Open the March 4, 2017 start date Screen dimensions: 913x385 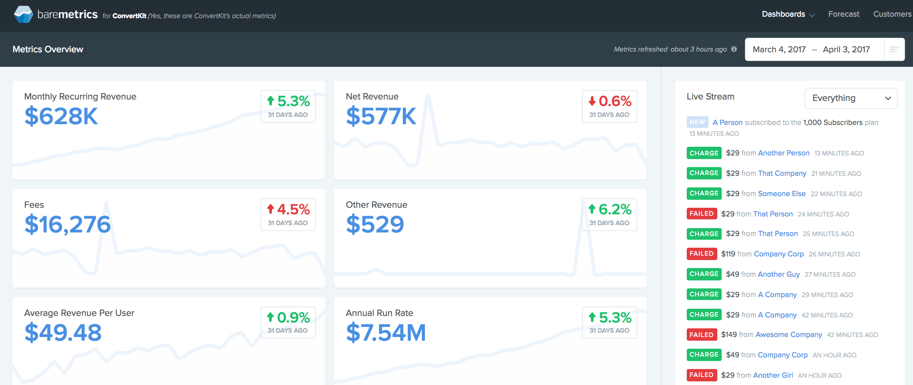tap(779, 49)
